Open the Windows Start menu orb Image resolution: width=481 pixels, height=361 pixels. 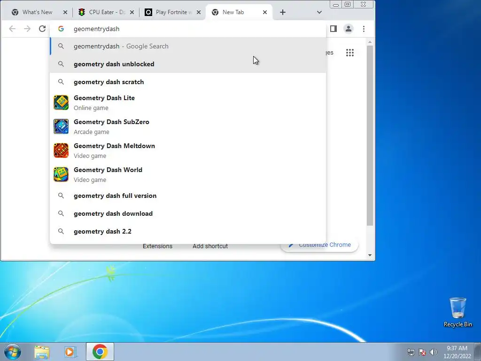click(x=12, y=352)
